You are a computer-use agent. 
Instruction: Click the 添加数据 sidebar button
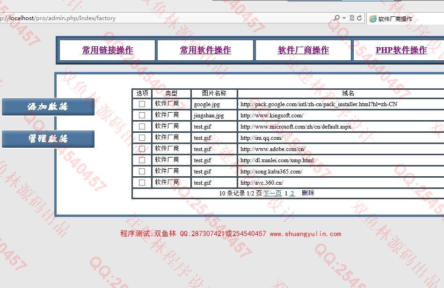click(x=48, y=107)
